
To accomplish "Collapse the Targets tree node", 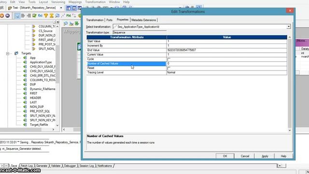I will [x=8, y=53].
